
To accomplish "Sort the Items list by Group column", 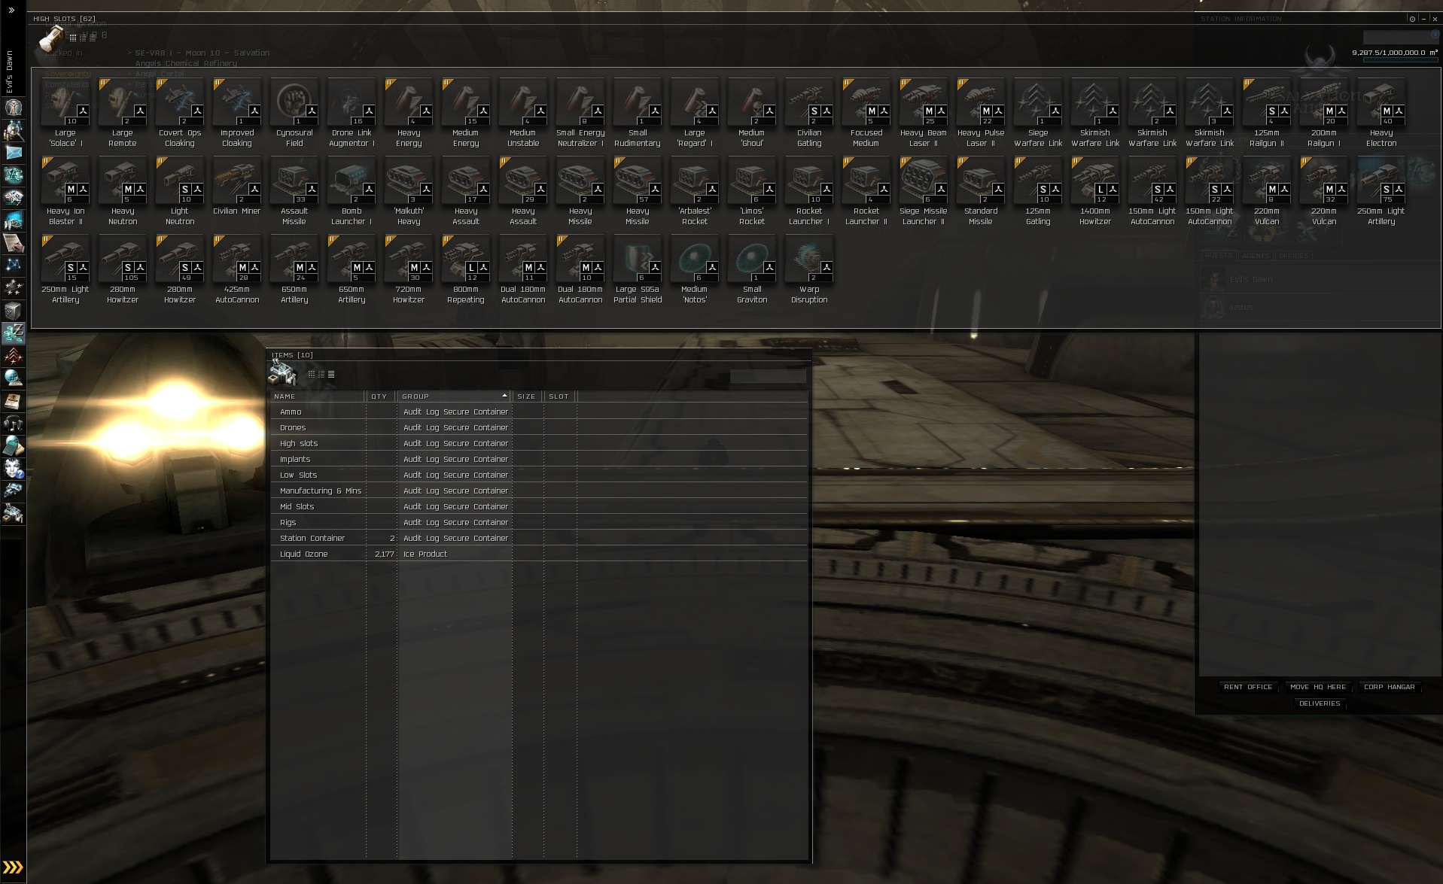I will (455, 396).
